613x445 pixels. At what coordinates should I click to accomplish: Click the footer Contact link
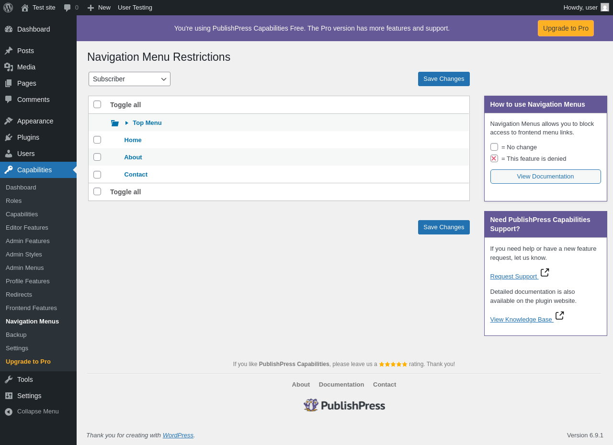point(385,385)
